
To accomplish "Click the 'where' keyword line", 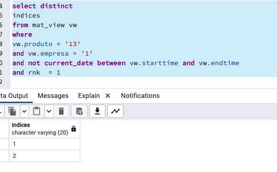I will click(x=22, y=35).
